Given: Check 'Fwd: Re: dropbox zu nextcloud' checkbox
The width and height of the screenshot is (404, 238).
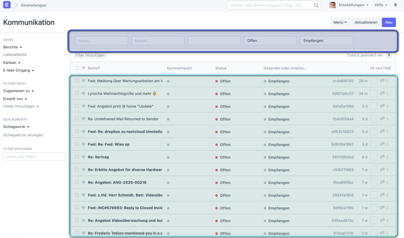Looking at the screenshot, I should 77,131.
